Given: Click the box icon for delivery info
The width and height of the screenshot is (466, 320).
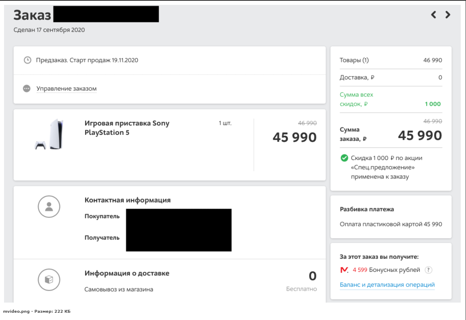Looking at the screenshot, I should click(49, 279).
